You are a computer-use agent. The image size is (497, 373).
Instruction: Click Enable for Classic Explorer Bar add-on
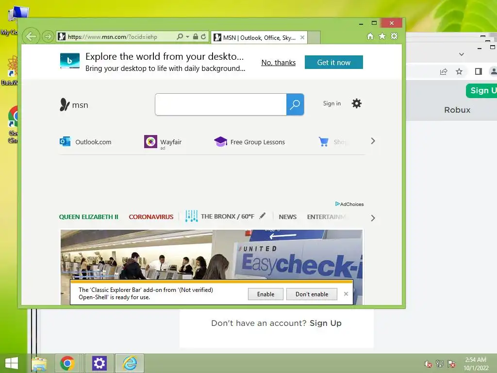tap(265, 294)
